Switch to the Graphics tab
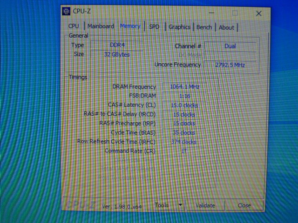298x223 pixels. (179, 27)
